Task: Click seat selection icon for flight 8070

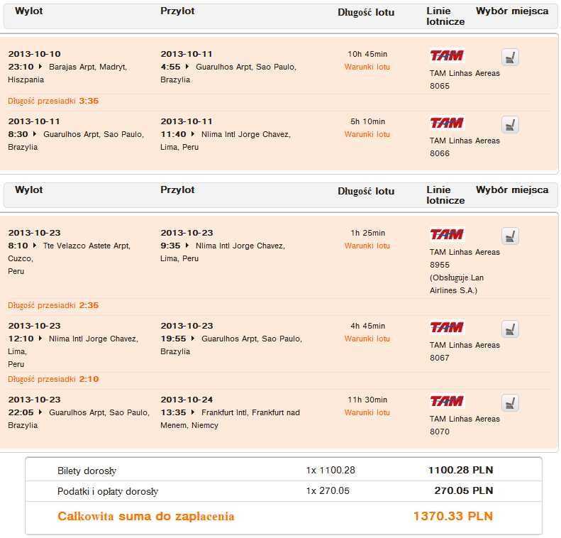Action: pyautogui.click(x=510, y=402)
